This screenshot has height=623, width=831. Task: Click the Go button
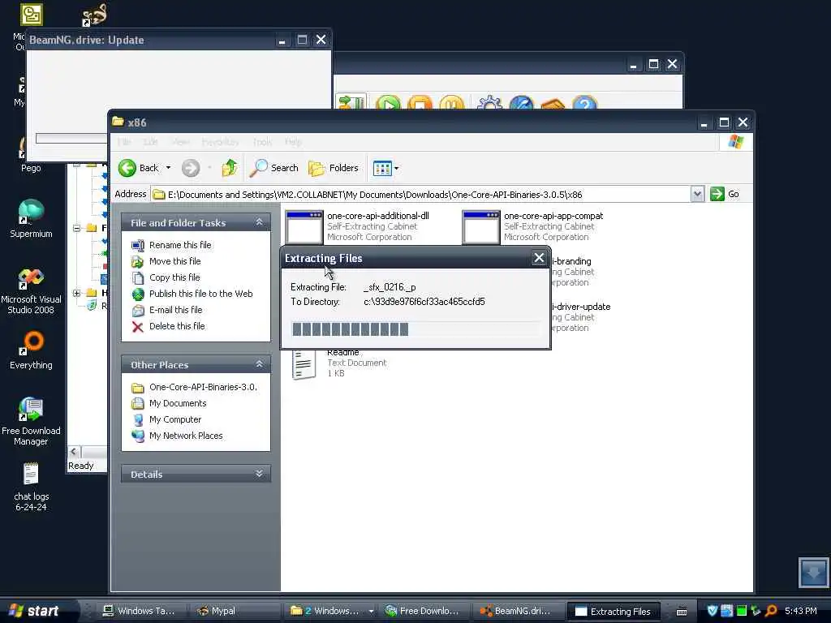pyautogui.click(x=725, y=194)
